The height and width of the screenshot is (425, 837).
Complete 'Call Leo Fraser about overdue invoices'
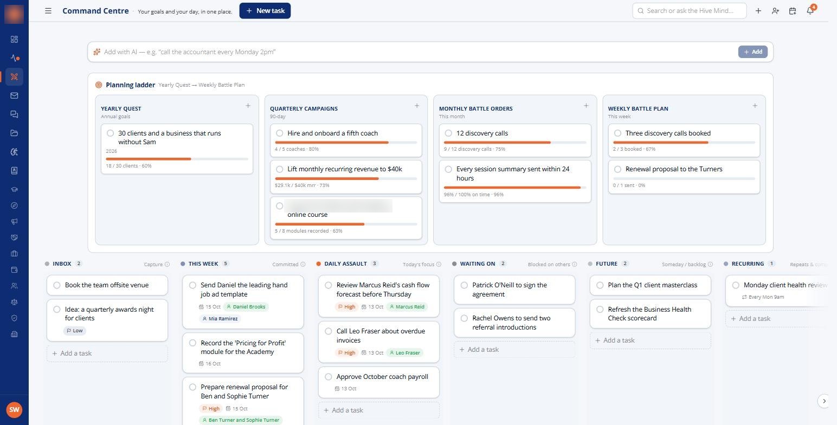pyautogui.click(x=329, y=331)
